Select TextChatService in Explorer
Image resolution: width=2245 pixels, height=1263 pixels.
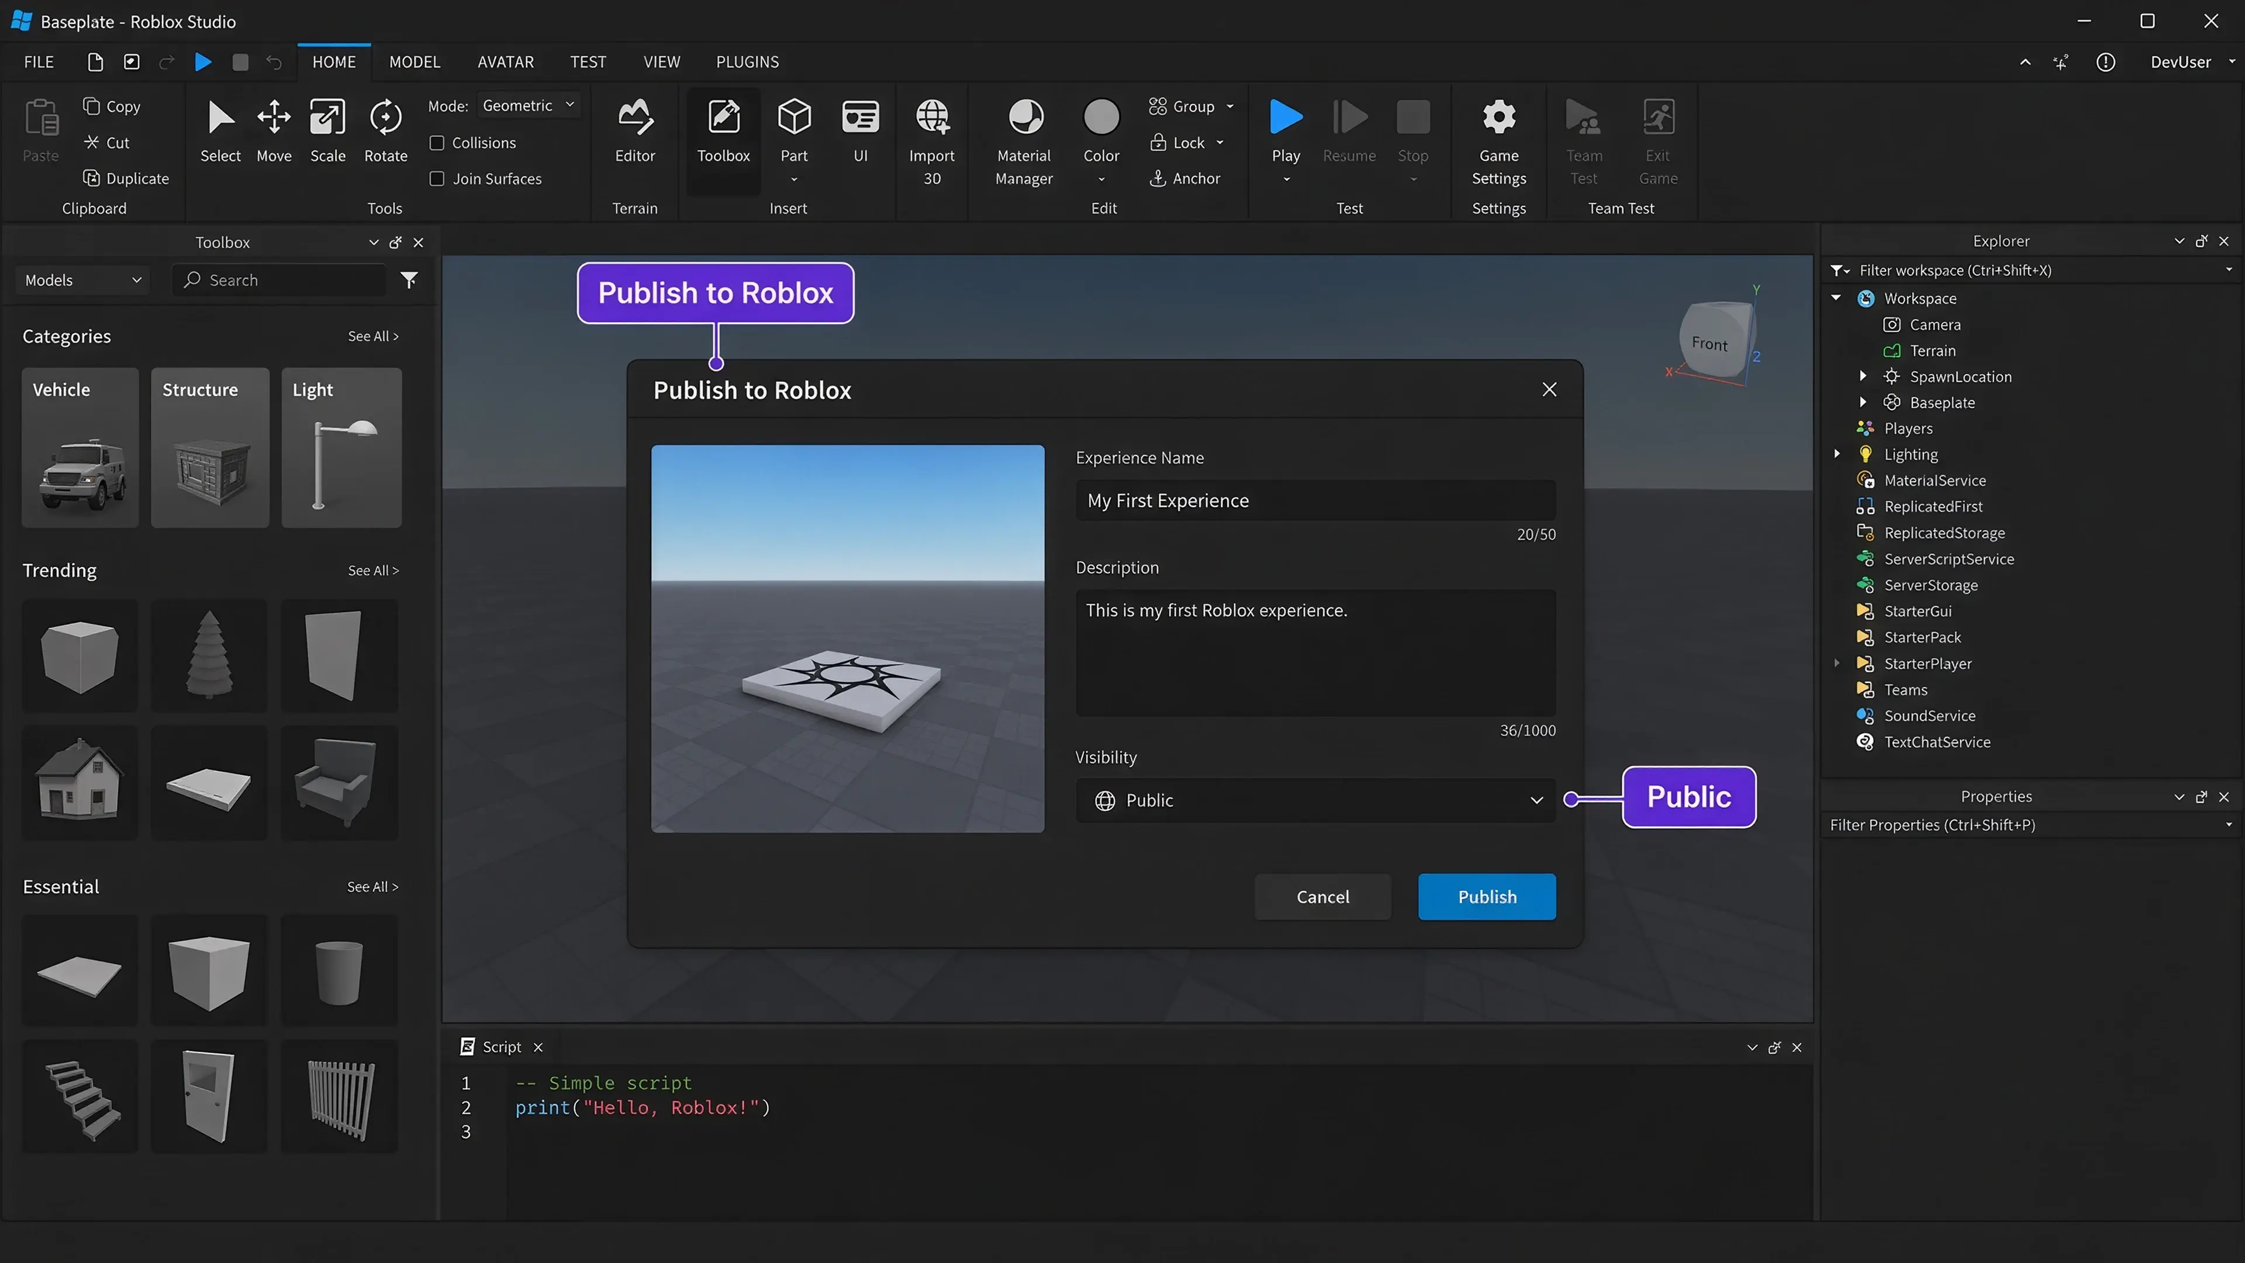(1936, 742)
